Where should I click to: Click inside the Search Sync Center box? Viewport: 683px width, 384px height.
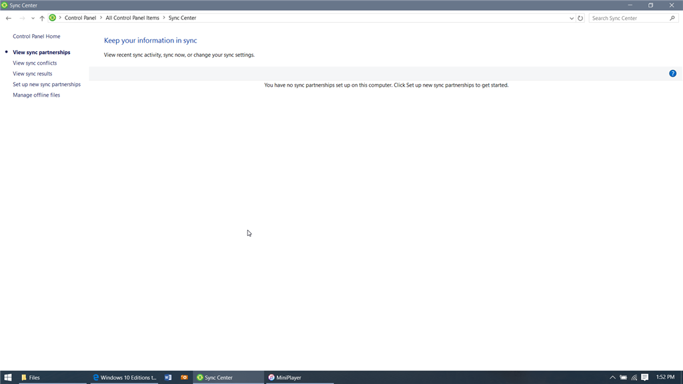tap(627, 18)
